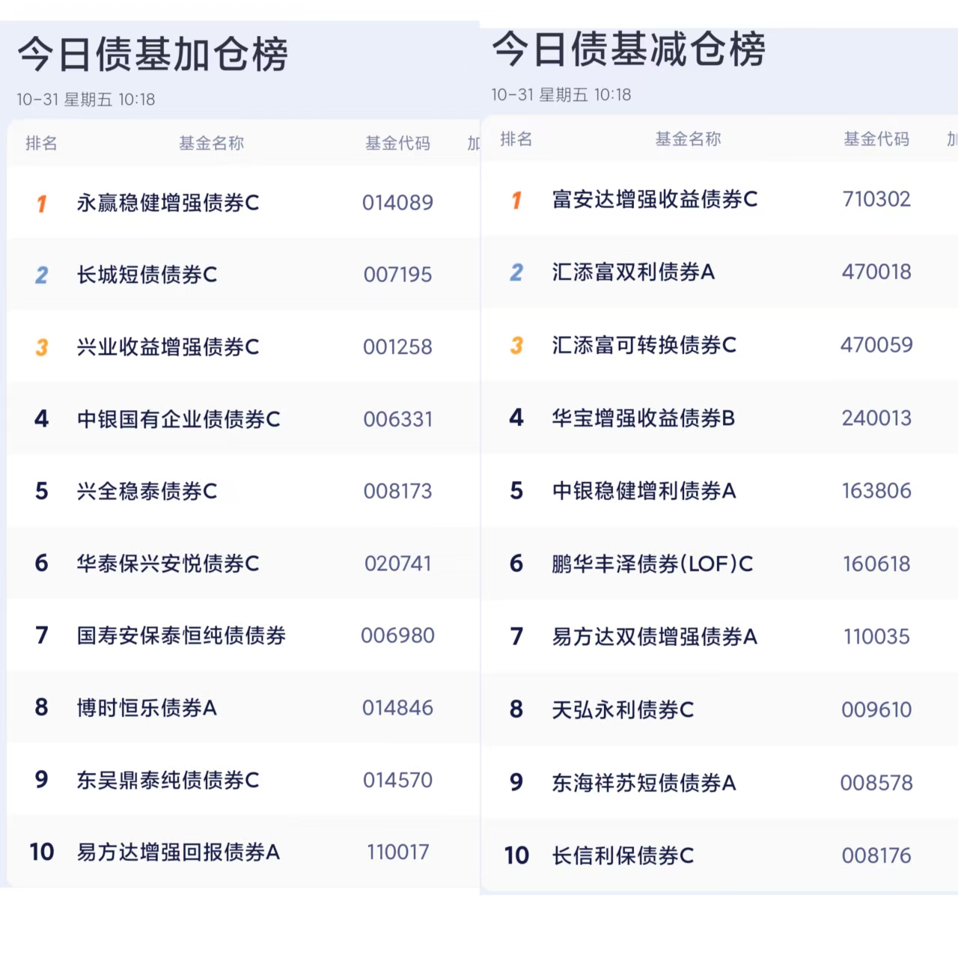Select fund 永赢稳健增强债券C in the 加仓榜
958x958 pixels.
tap(168, 203)
